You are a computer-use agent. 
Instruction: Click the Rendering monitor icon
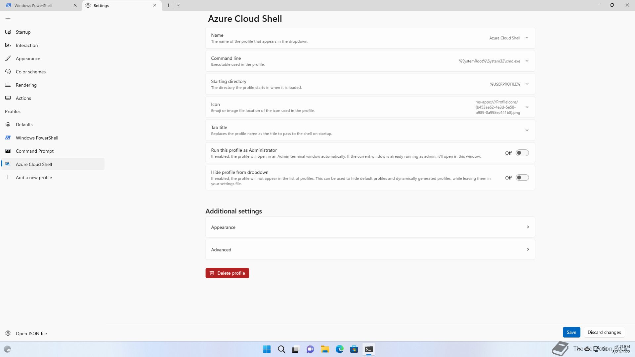click(8, 85)
